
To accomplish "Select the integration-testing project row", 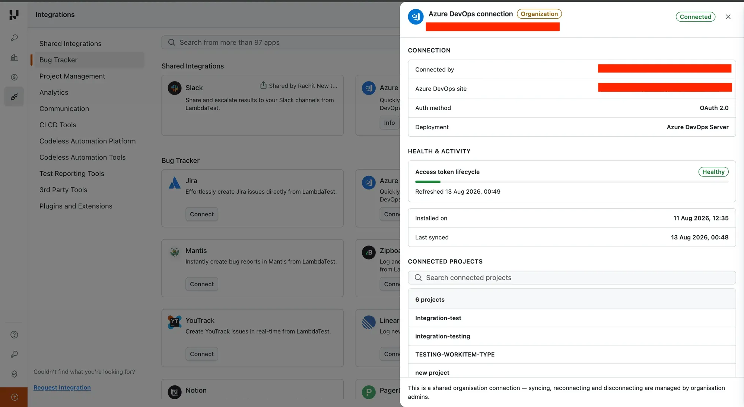I will (x=572, y=336).
